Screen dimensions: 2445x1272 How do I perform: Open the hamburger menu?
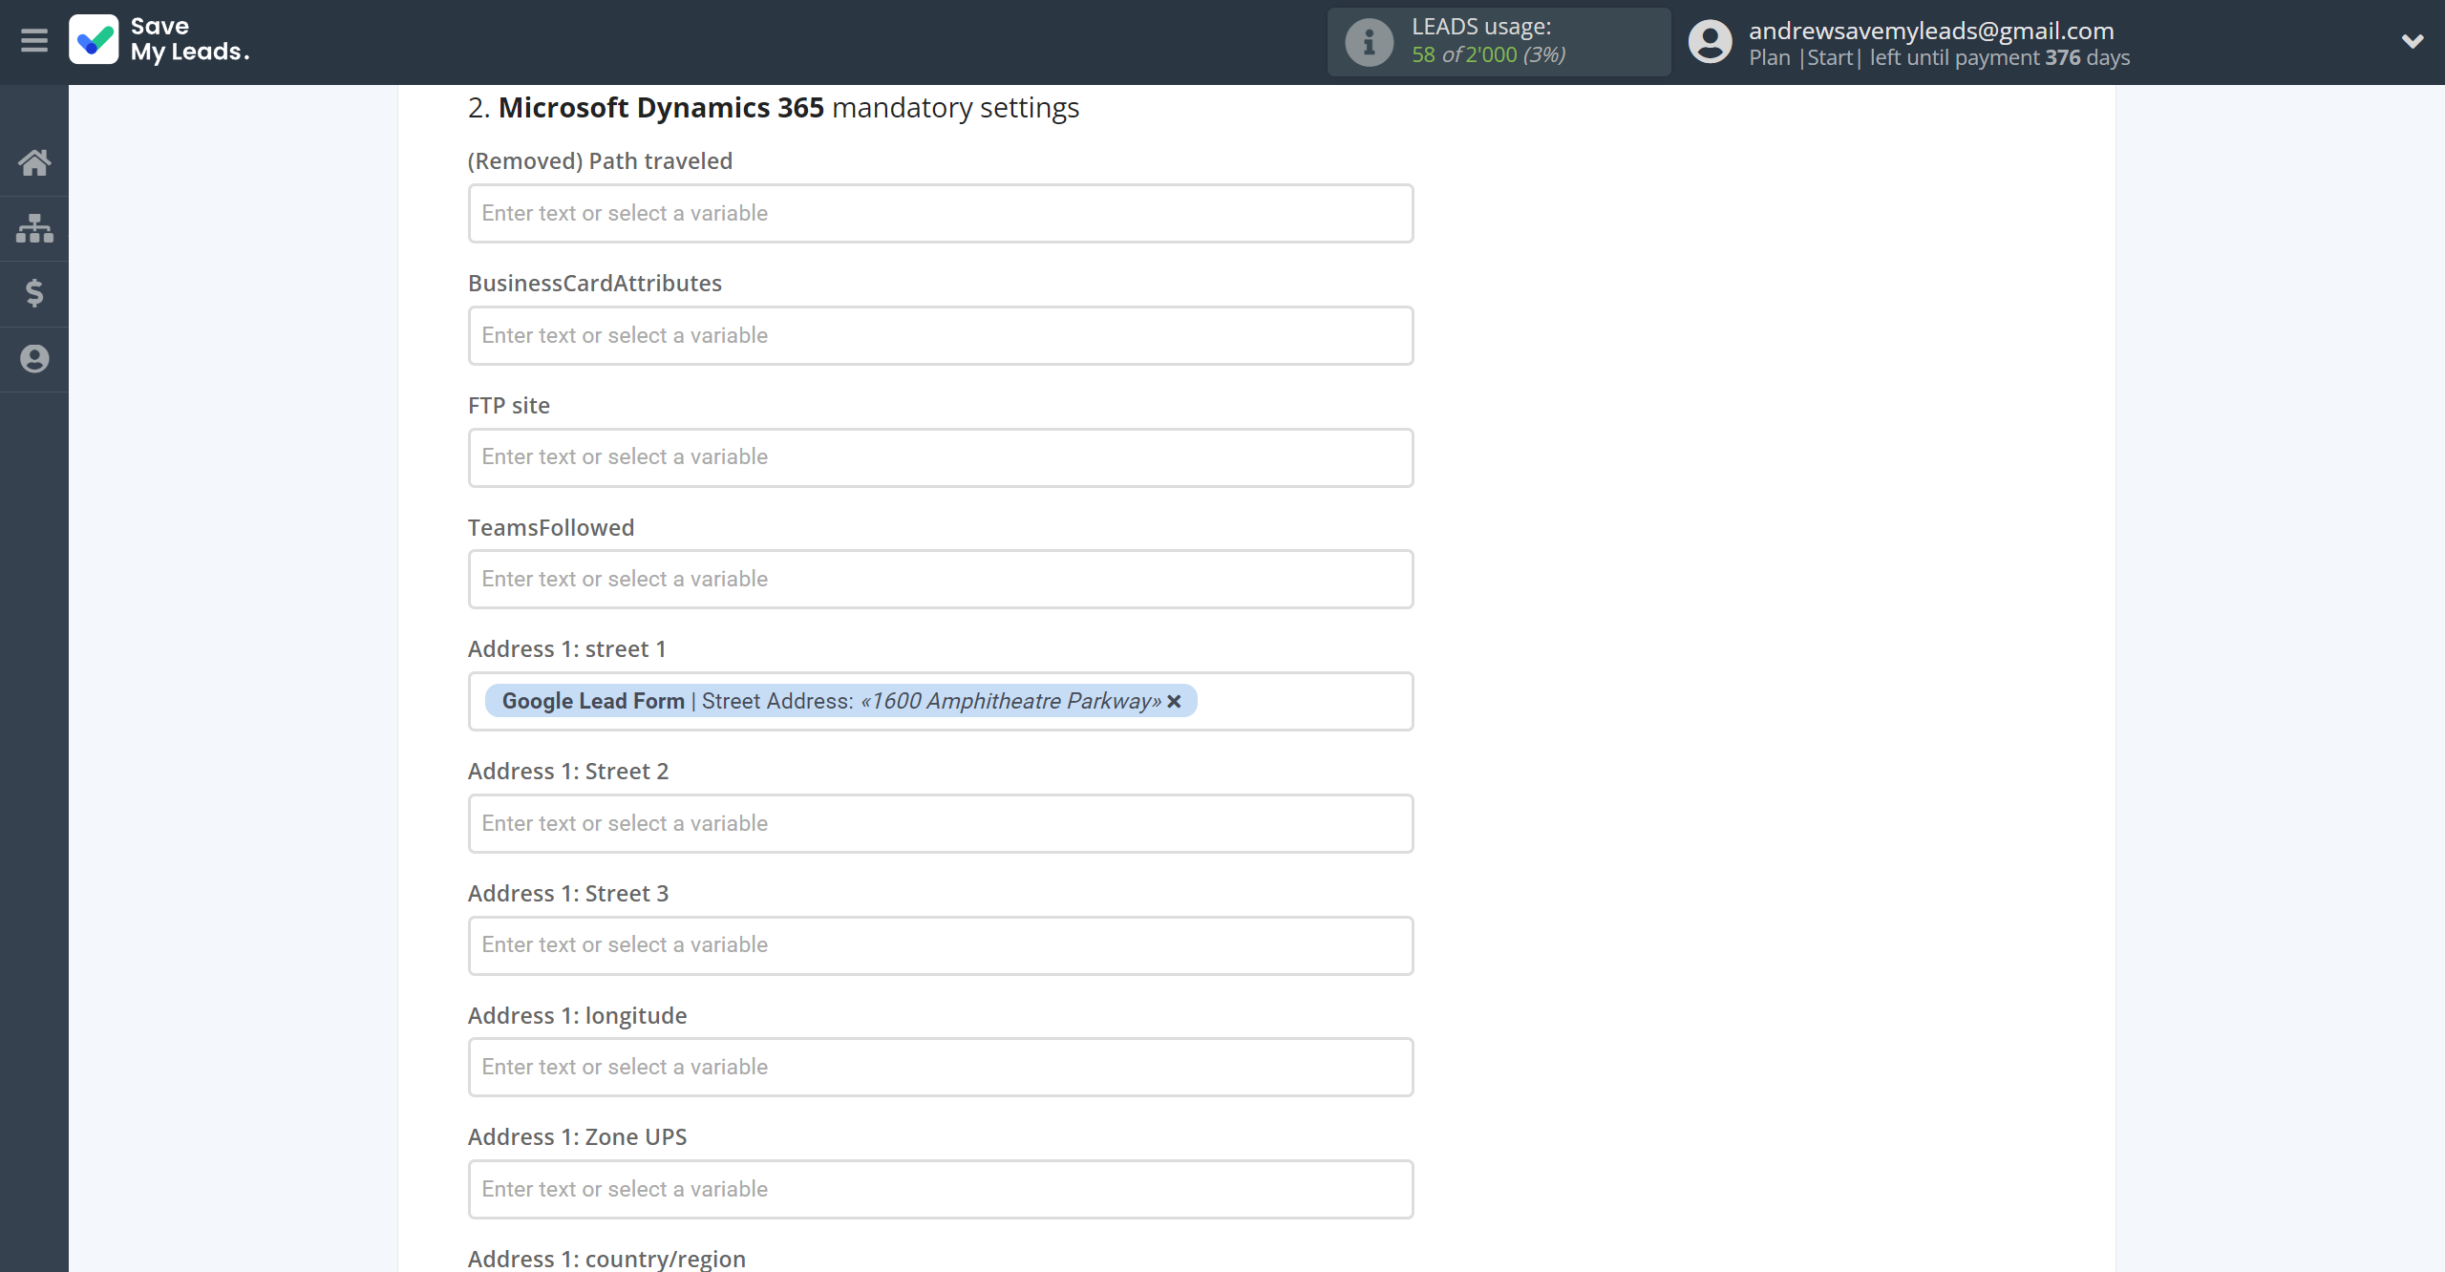pos(34,40)
